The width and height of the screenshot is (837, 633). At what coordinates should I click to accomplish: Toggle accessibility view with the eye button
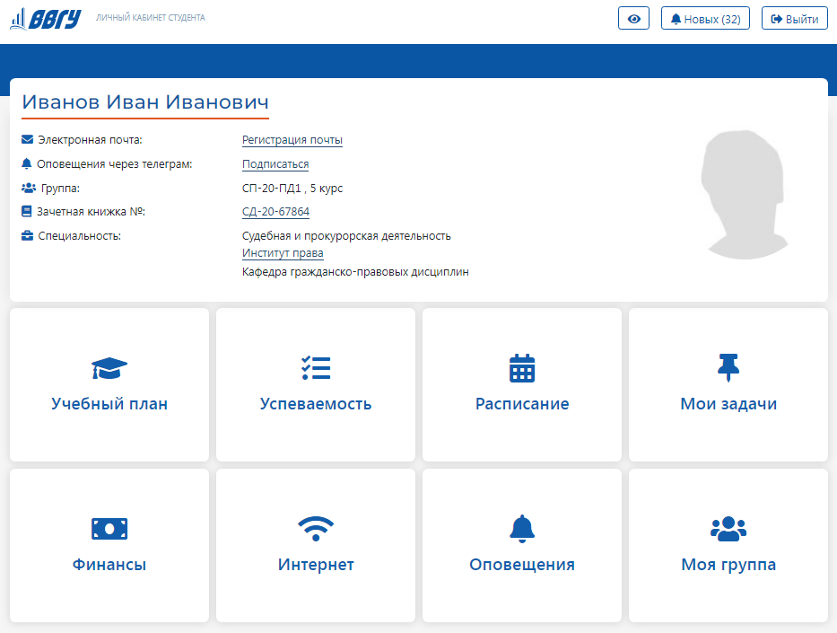click(633, 19)
